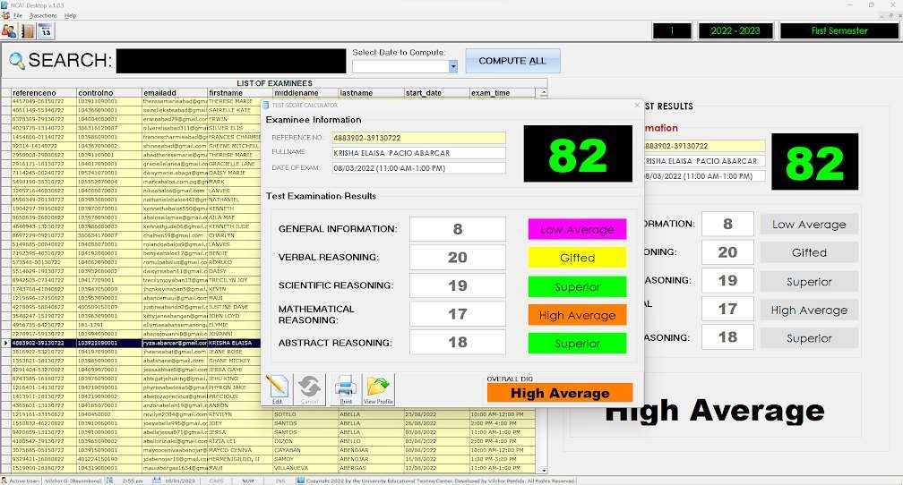The width and height of the screenshot is (903, 485).
Task: Open View Profile folder icon
Action: click(x=379, y=387)
